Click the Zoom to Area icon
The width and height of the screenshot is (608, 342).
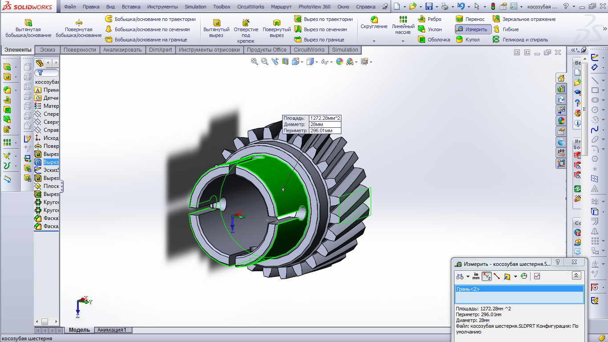[x=265, y=61]
